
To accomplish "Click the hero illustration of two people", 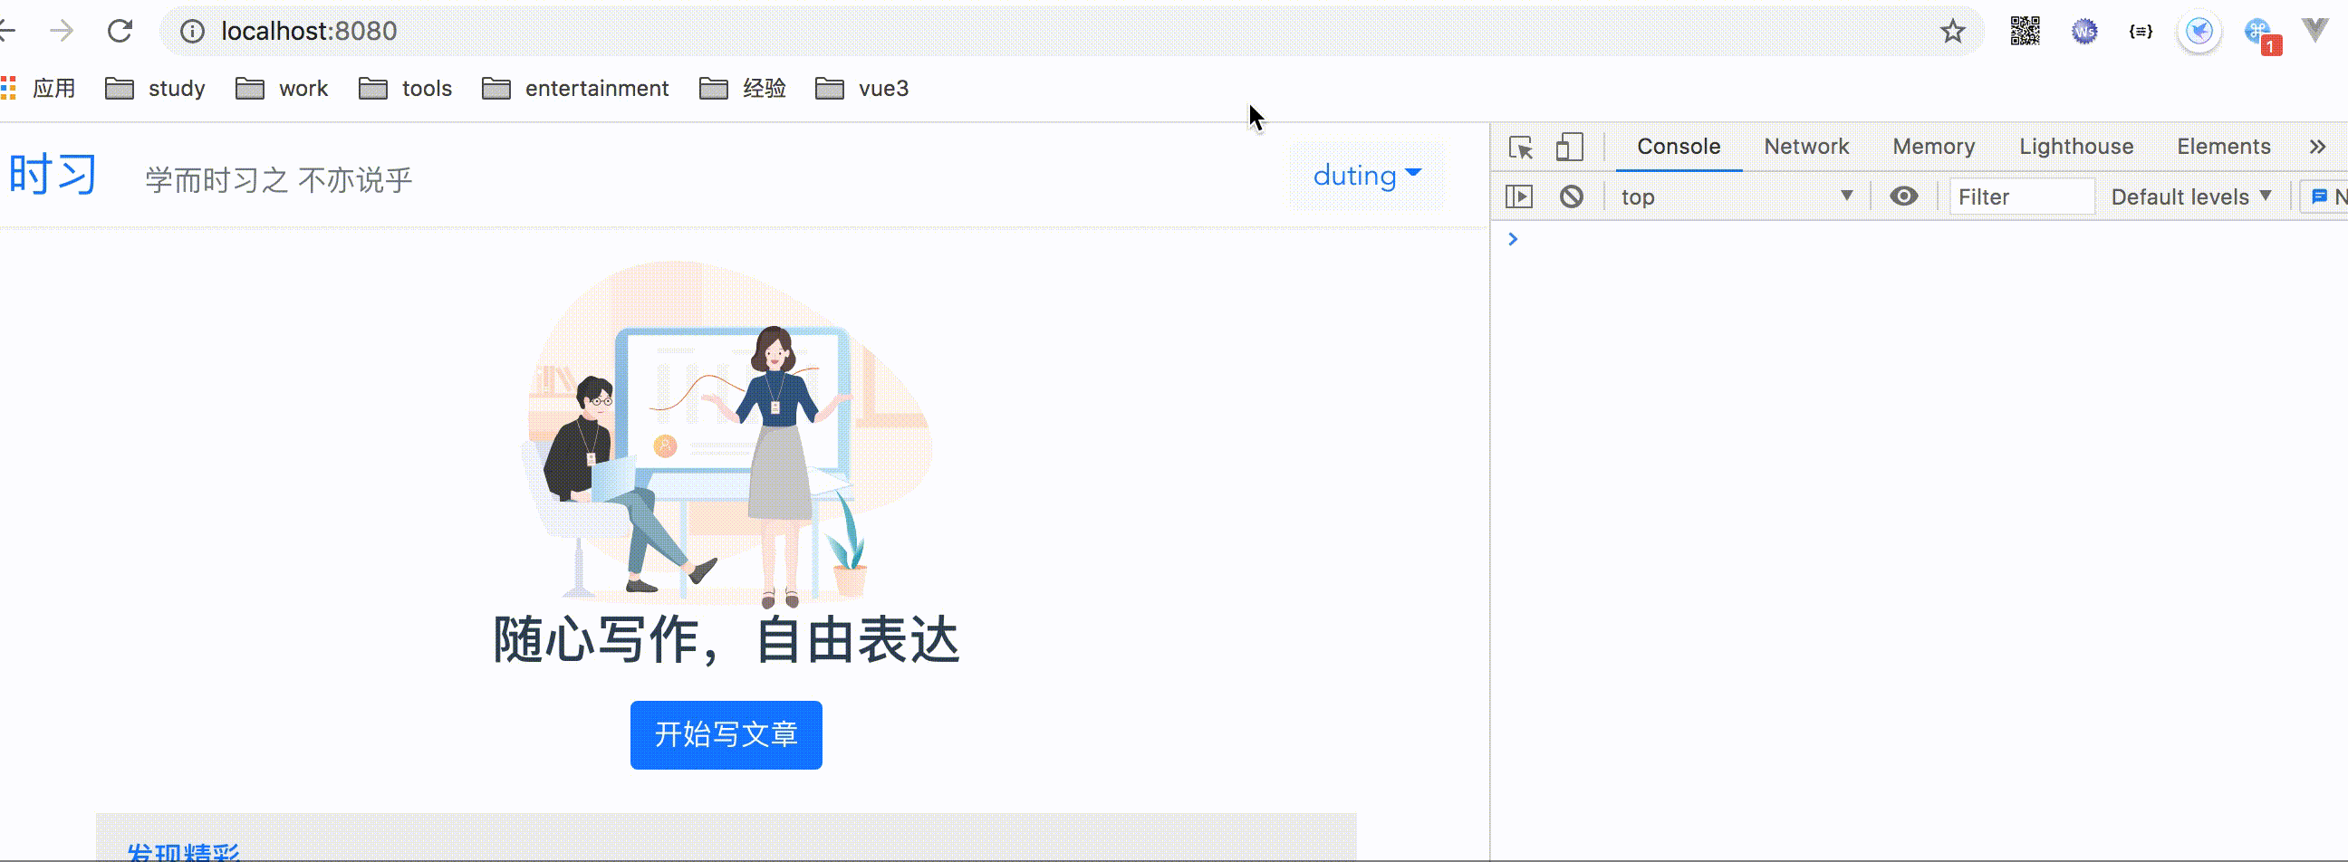I will click(727, 434).
